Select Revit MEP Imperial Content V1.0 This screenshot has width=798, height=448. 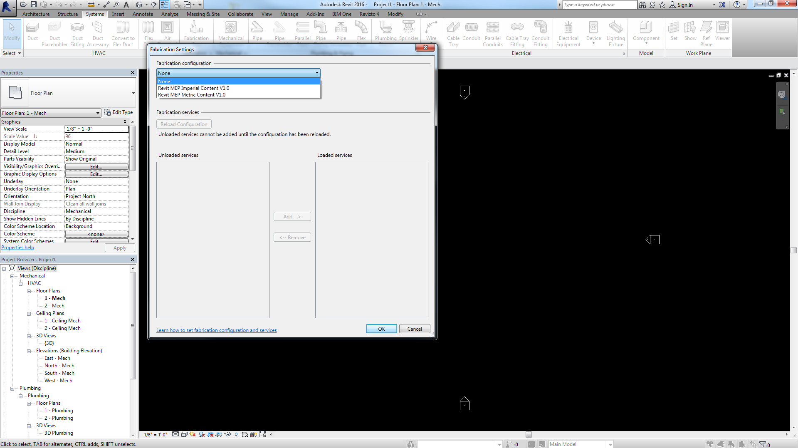click(193, 88)
